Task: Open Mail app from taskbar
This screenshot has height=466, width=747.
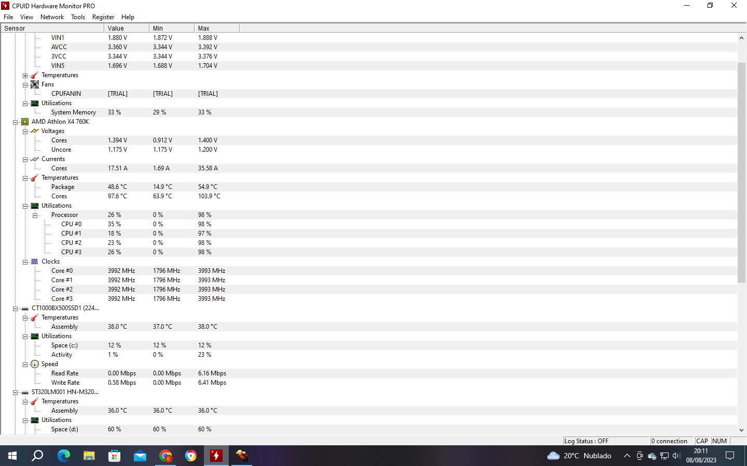Action: pos(140,456)
